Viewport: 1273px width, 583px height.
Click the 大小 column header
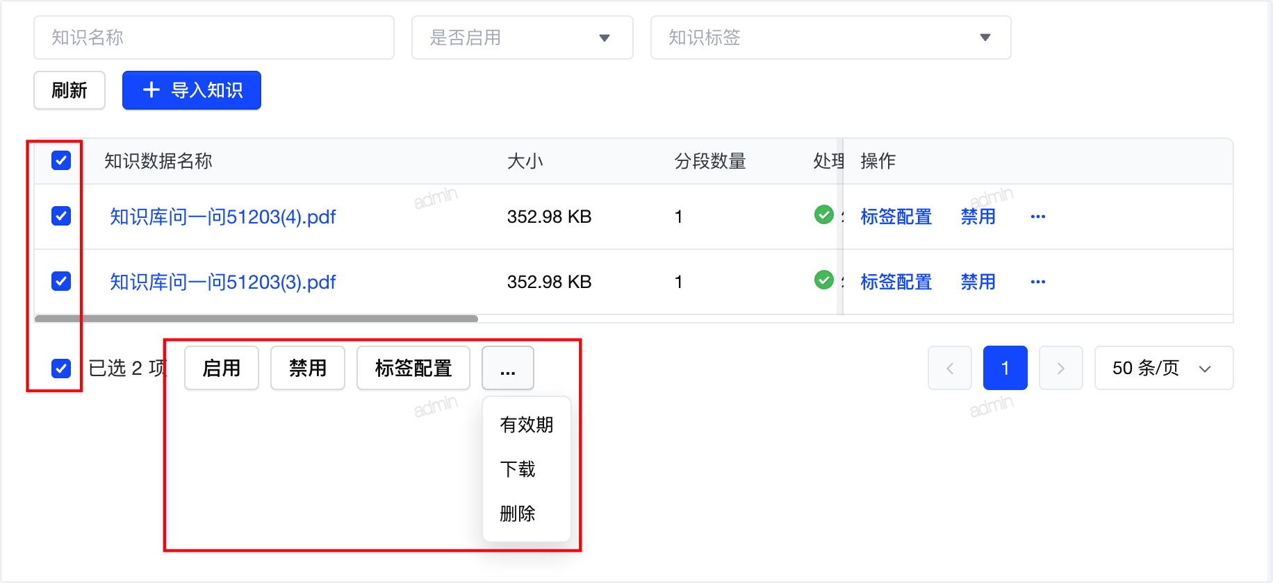(x=525, y=161)
